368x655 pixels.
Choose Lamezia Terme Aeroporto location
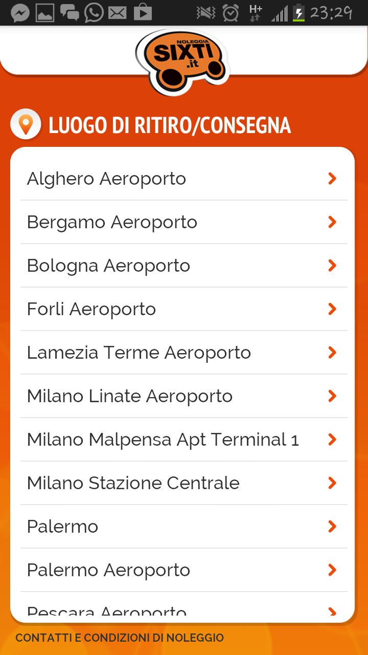click(x=139, y=353)
